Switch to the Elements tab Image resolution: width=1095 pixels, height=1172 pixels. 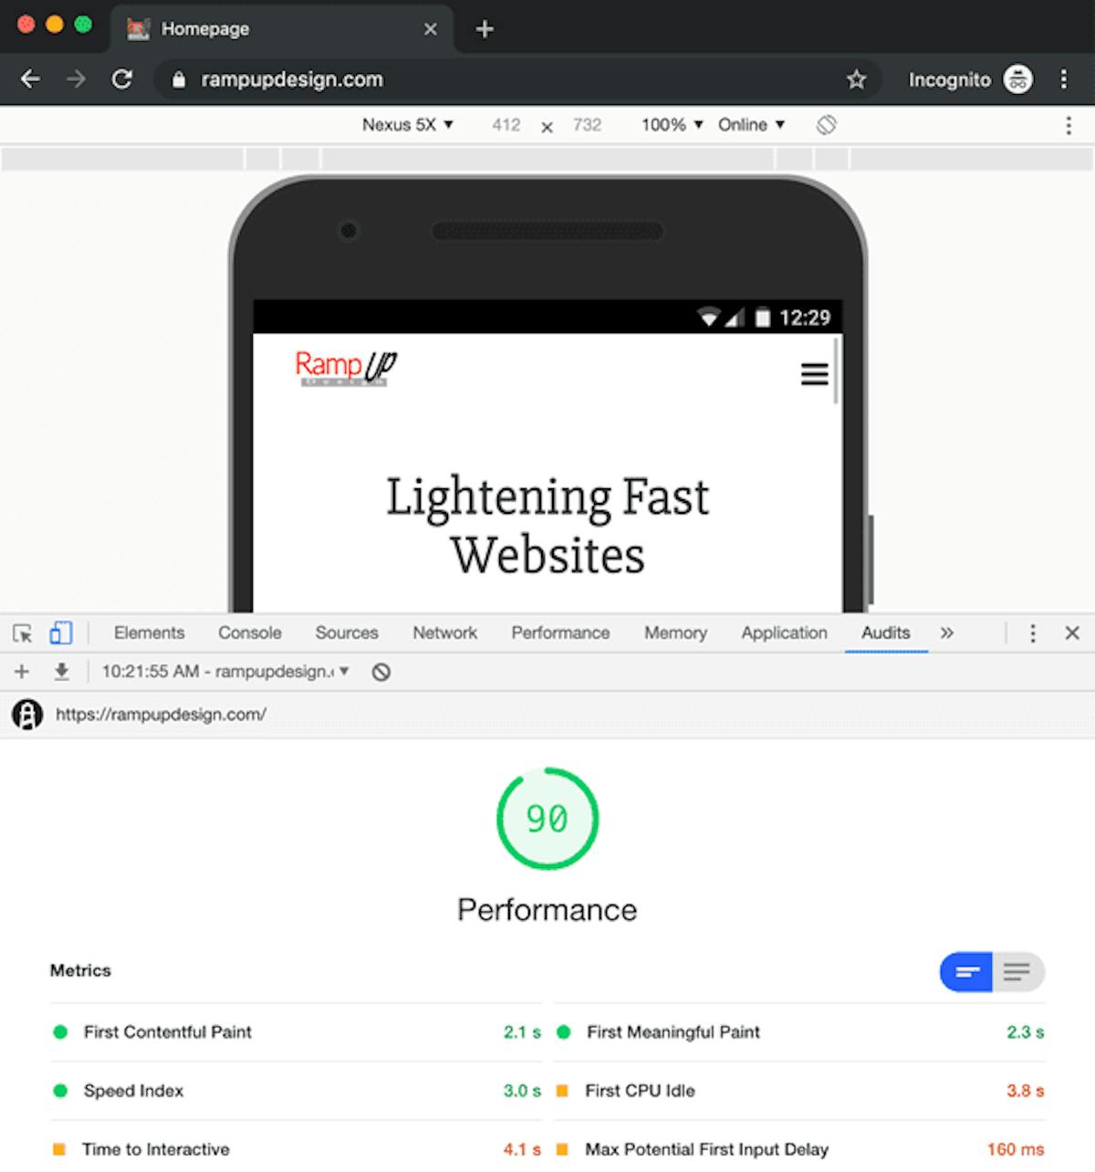149,633
